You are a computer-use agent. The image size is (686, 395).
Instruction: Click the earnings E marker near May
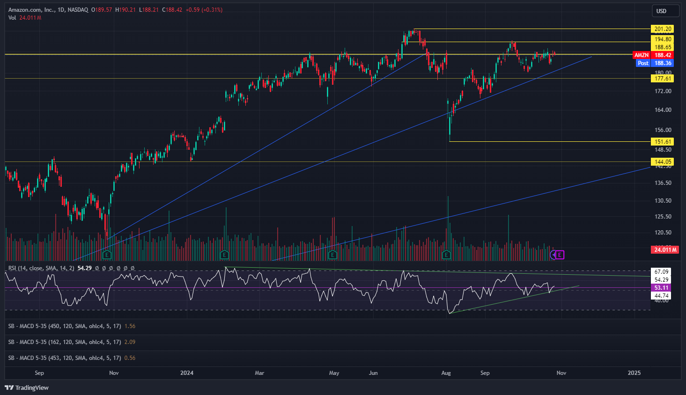tap(332, 255)
